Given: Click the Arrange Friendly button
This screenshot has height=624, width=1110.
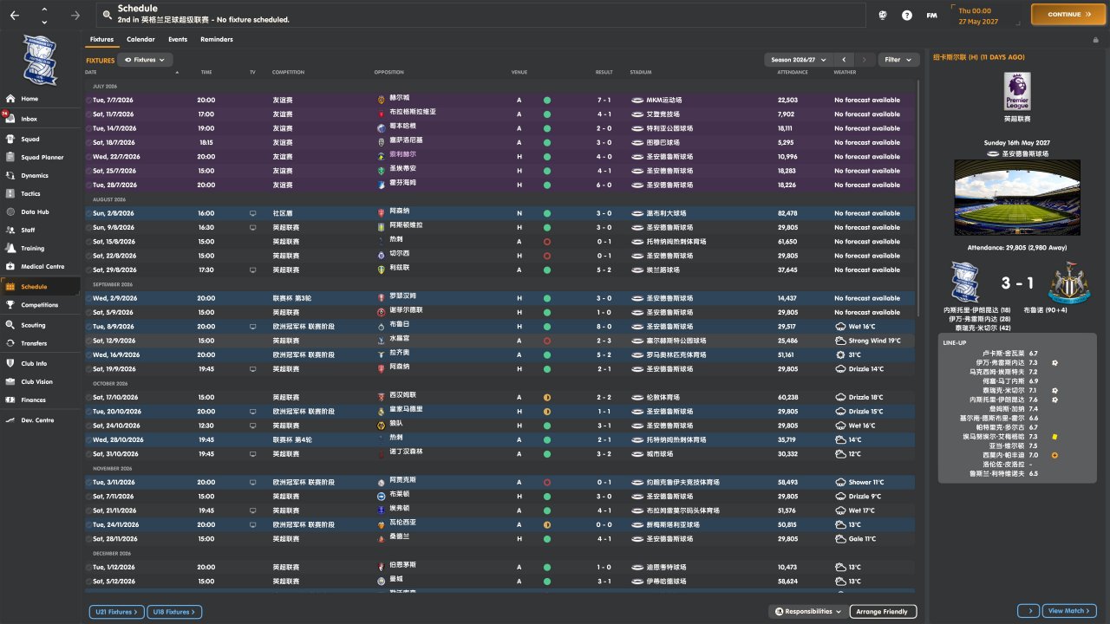Looking at the screenshot, I should coord(883,612).
